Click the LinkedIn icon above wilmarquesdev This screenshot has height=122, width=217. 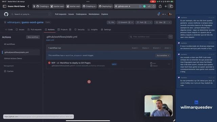pyautogui.click(x=196, y=102)
